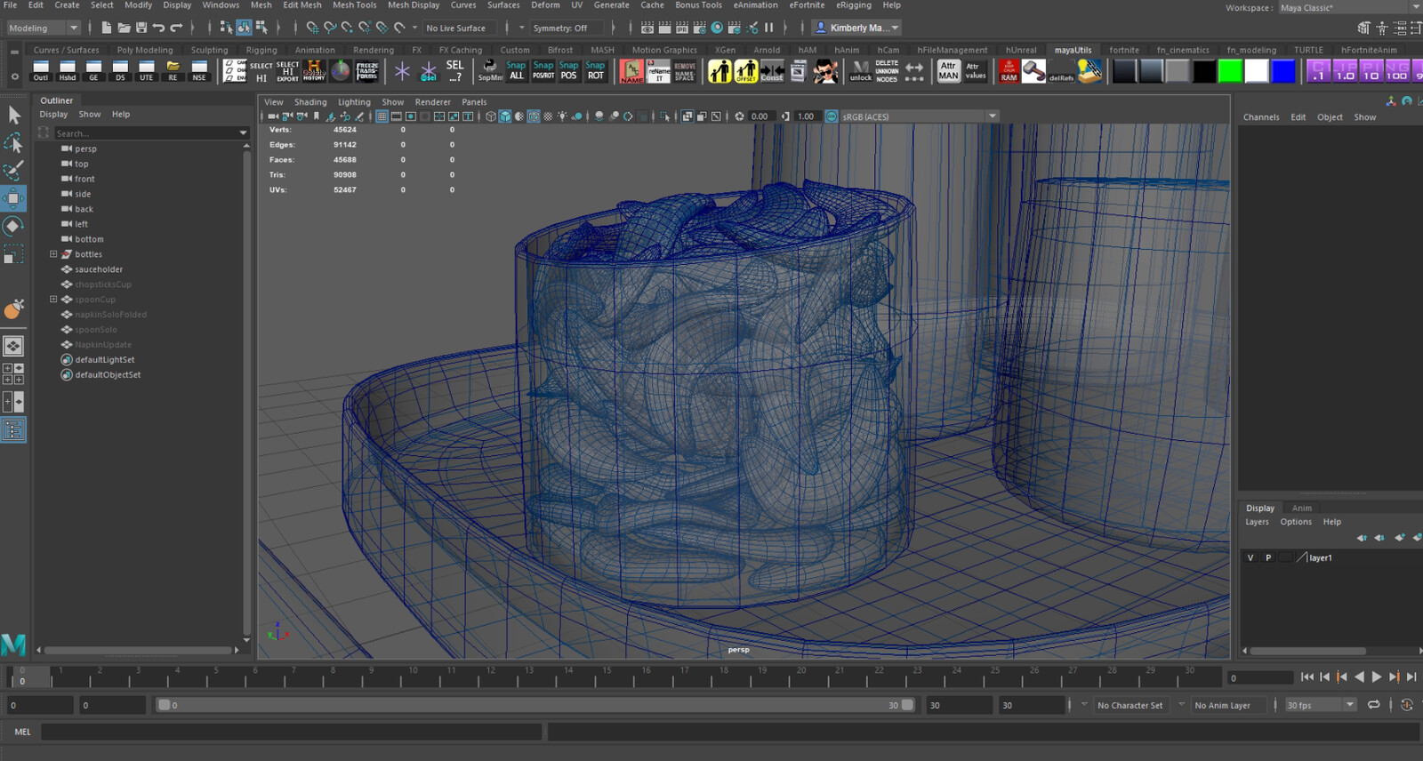The width and height of the screenshot is (1423, 761).
Task: Click the delete unknown nodes shelf icon
Action: click(887, 71)
